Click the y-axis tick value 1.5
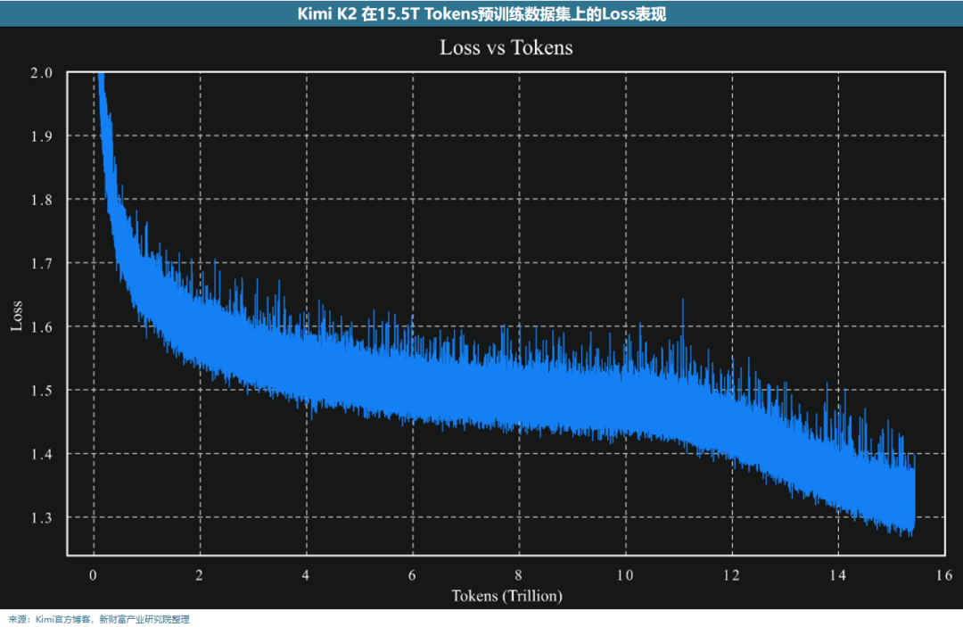This screenshot has height=627, width=963. [x=42, y=391]
